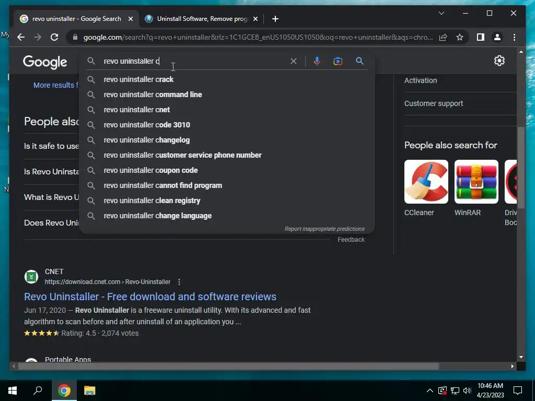Open WinRAR thumbnail in related searches
This screenshot has width=535, height=401.
tap(476, 182)
